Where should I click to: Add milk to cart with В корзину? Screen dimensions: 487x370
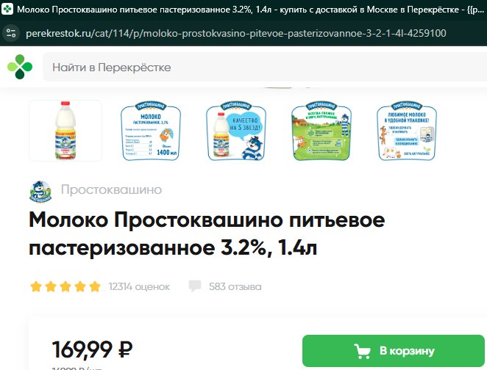(x=393, y=351)
